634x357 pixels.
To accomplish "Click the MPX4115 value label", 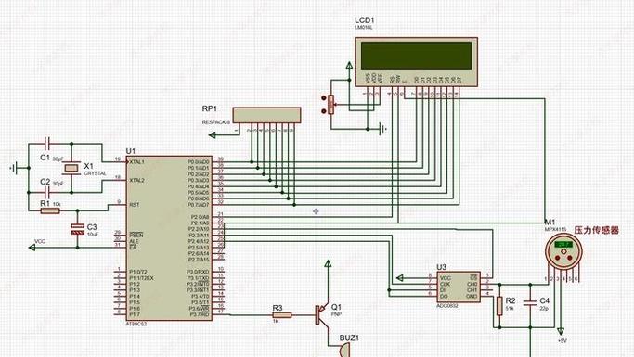I will (555, 229).
